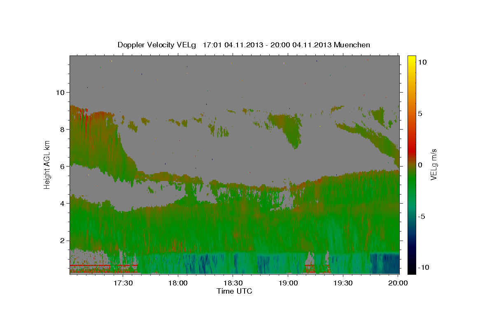Click the 'Muenchen' location text in title
Viewport: 494px width, 329px height.
point(352,45)
